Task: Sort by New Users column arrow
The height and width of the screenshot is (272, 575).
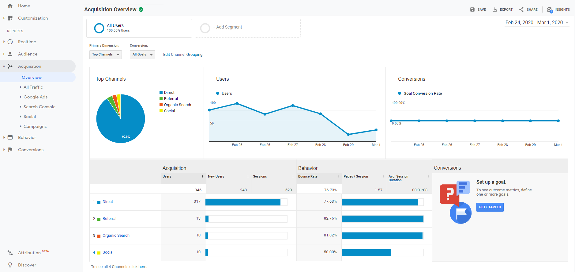Action: pyautogui.click(x=248, y=177)
